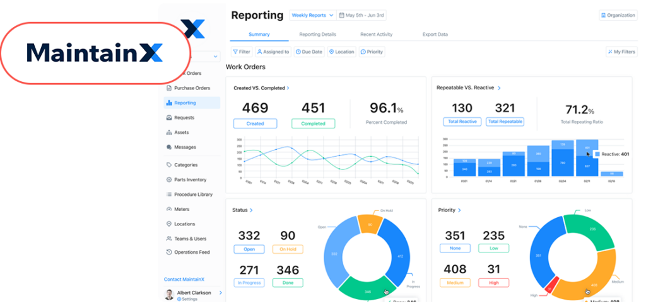Expand the Repeatable VS. Reactive details

click(x=499, y=88)
